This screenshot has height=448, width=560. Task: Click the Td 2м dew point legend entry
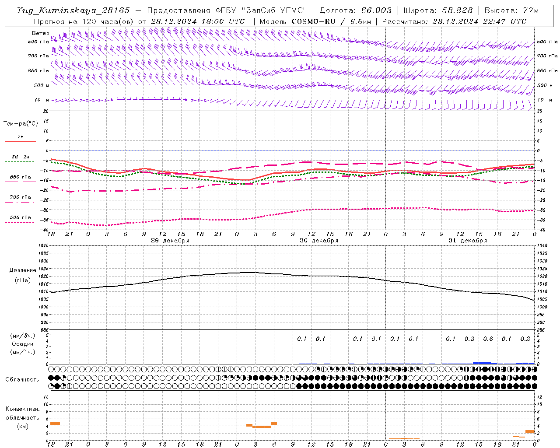(20, 158)
